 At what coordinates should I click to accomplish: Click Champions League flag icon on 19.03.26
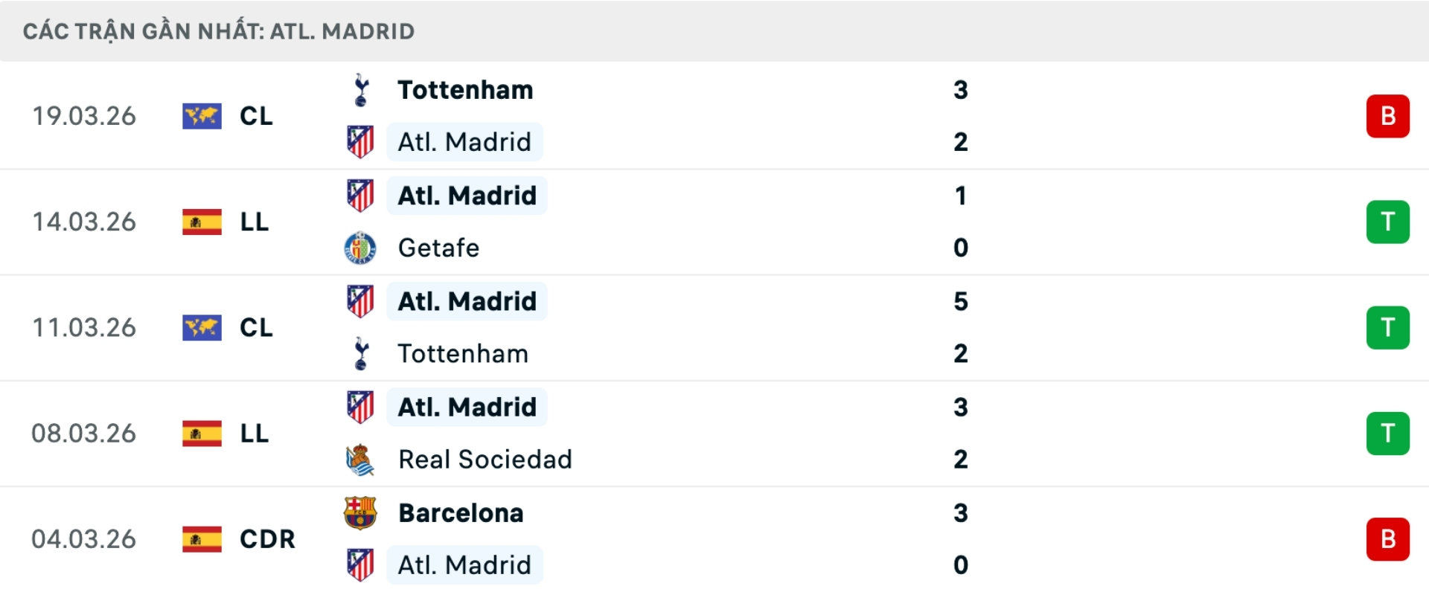(202, 116)
